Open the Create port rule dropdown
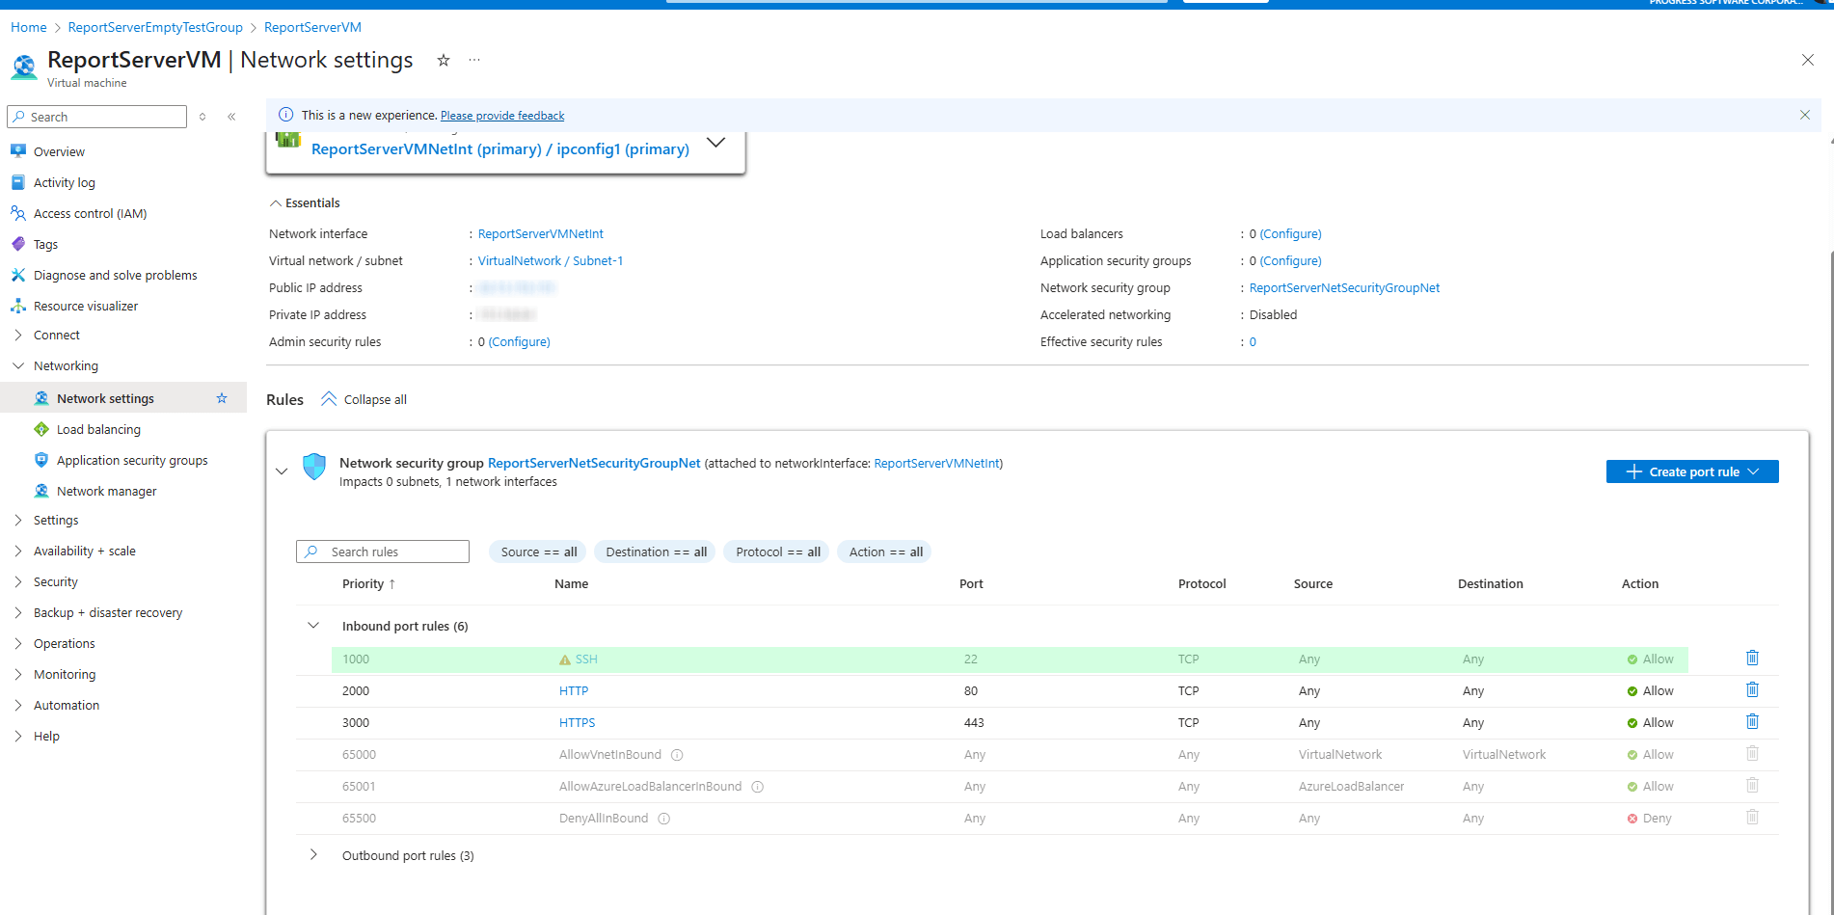This screenshot has height=915, width=1834. (1692, 471)
